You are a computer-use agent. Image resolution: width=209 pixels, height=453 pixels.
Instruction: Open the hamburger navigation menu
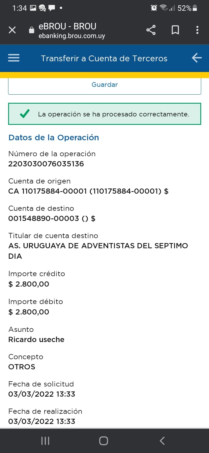[14, 58]
